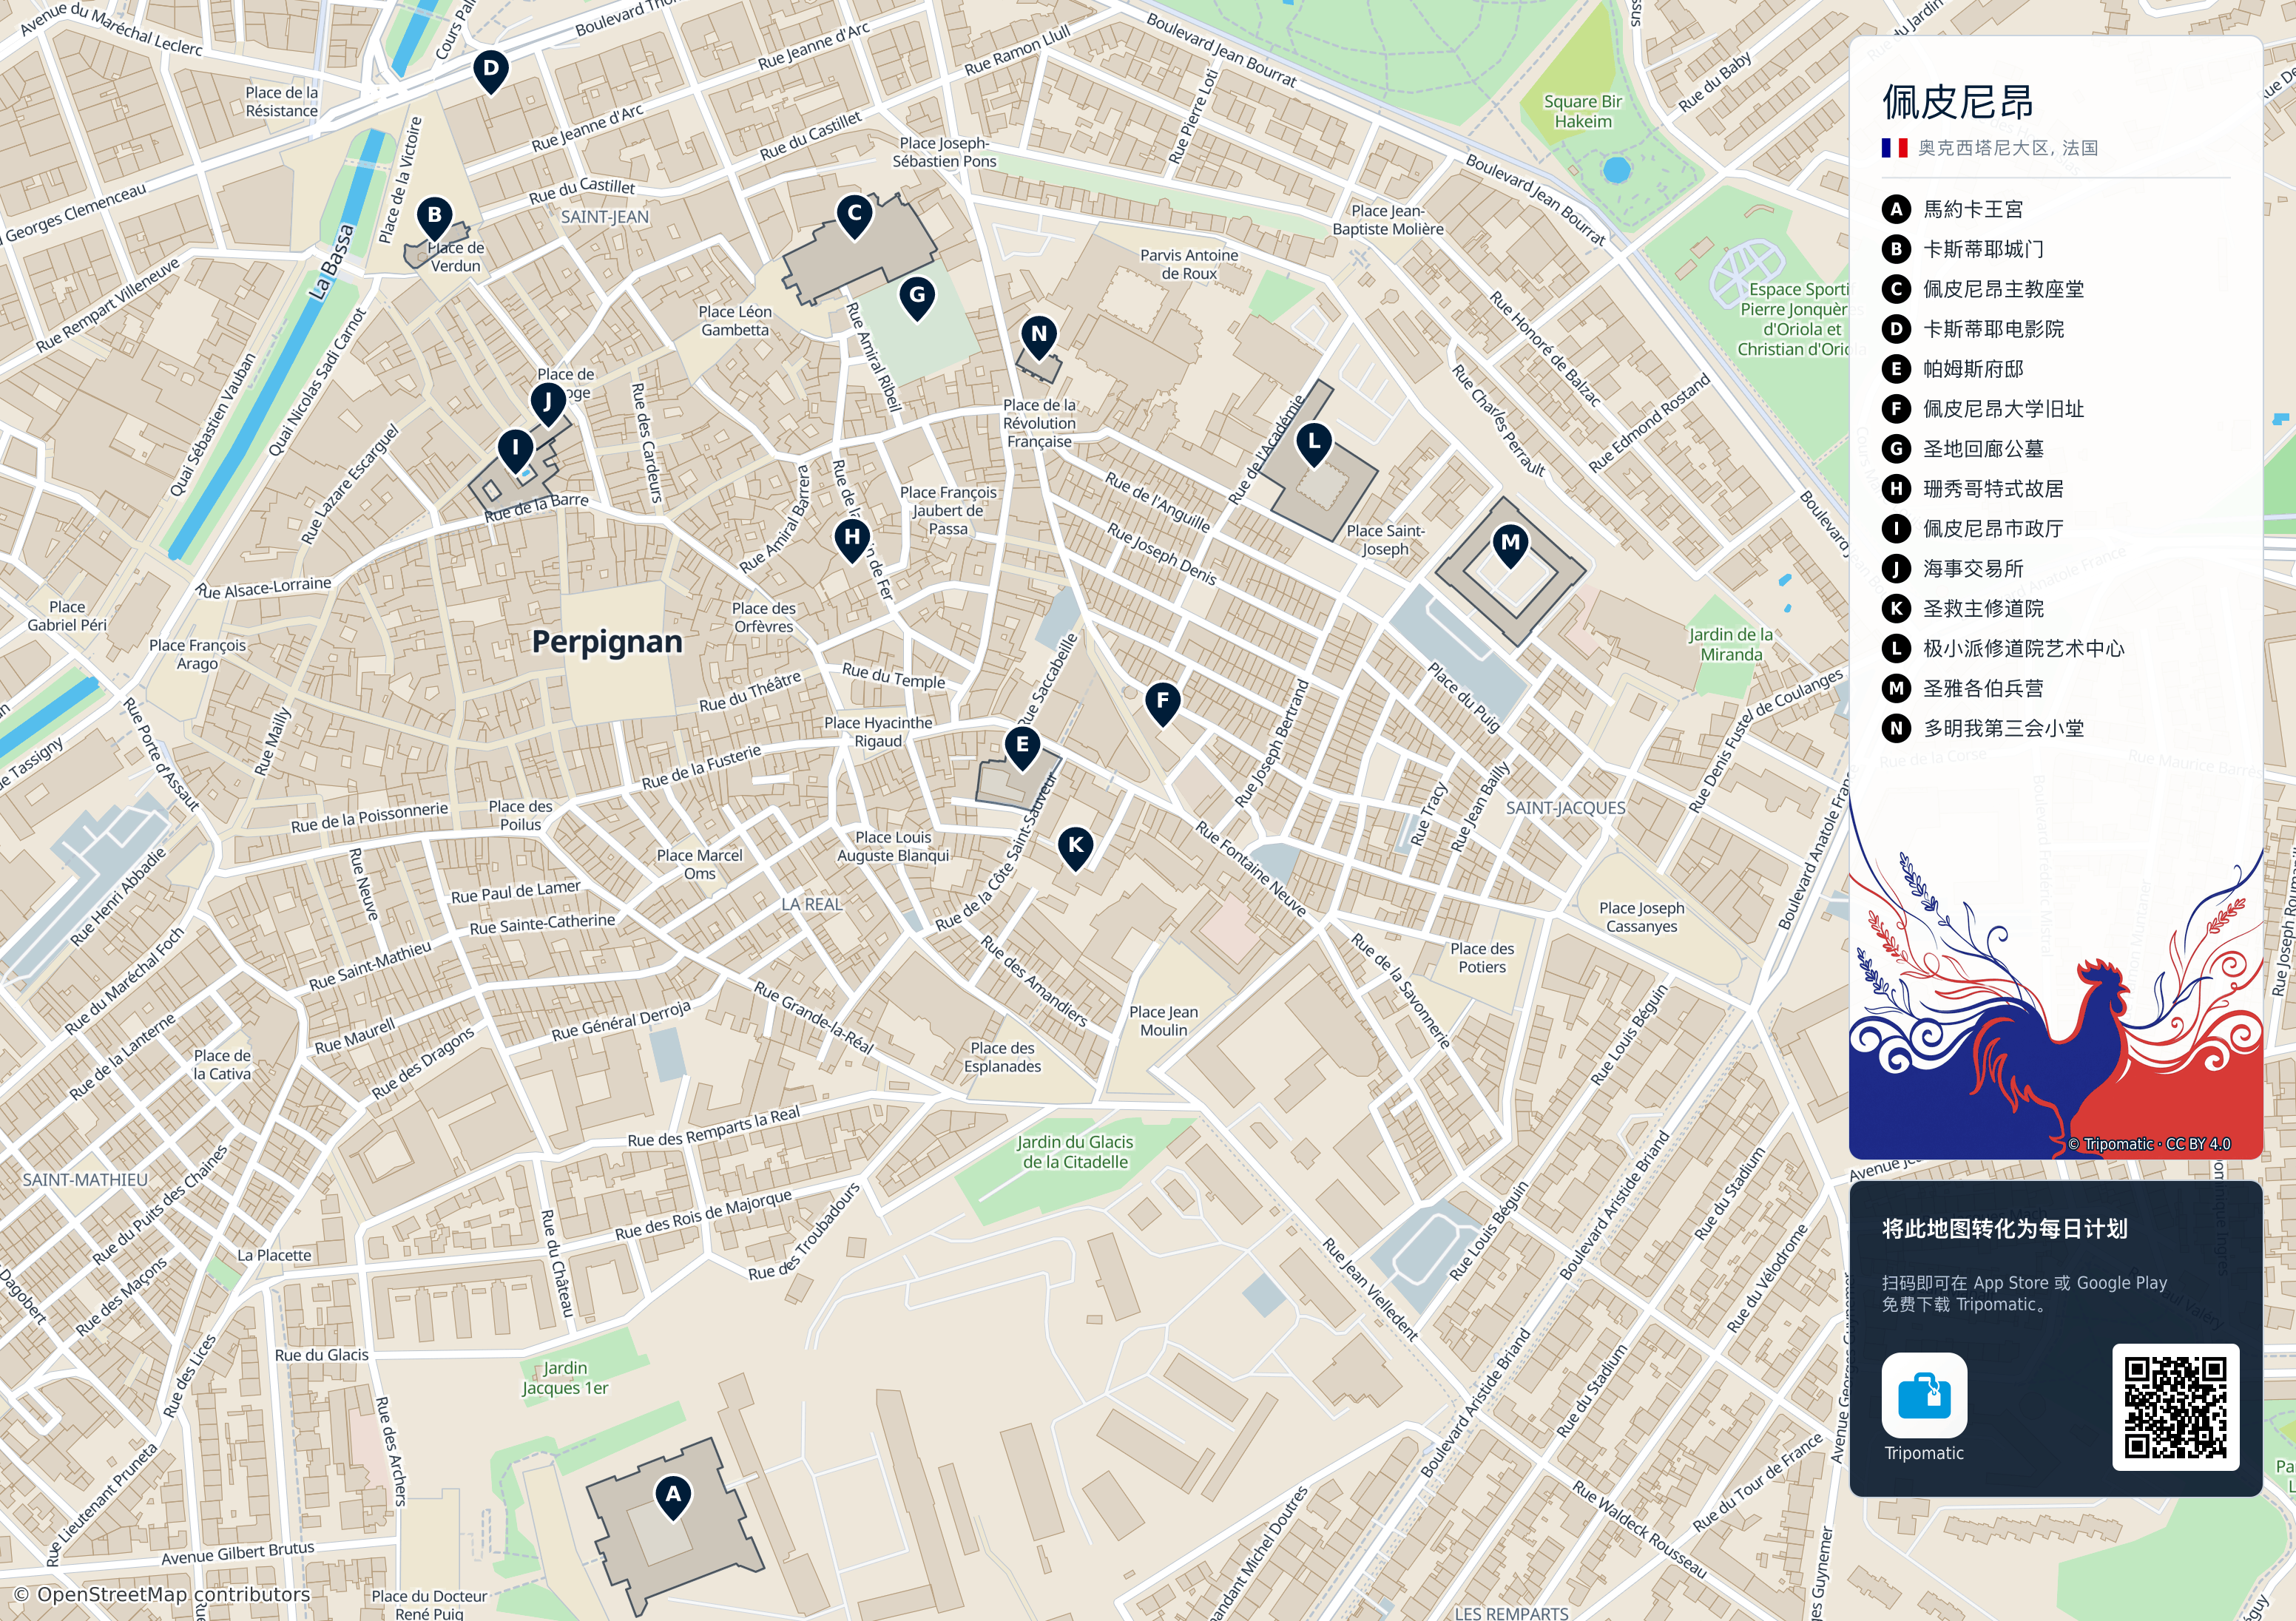Select map pin B near Place de Verdun

click(x=434, y=218)
